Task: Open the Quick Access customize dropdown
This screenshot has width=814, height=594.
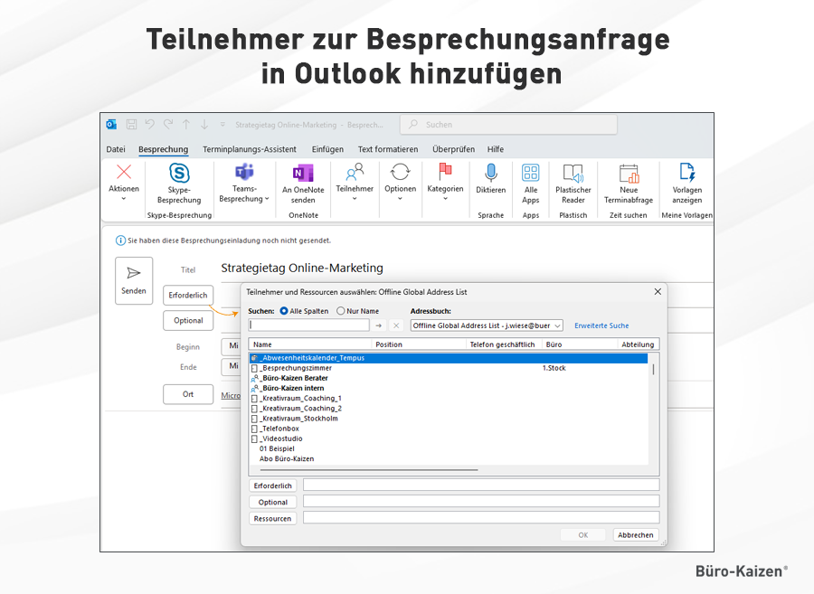Action: pos(222,125)
